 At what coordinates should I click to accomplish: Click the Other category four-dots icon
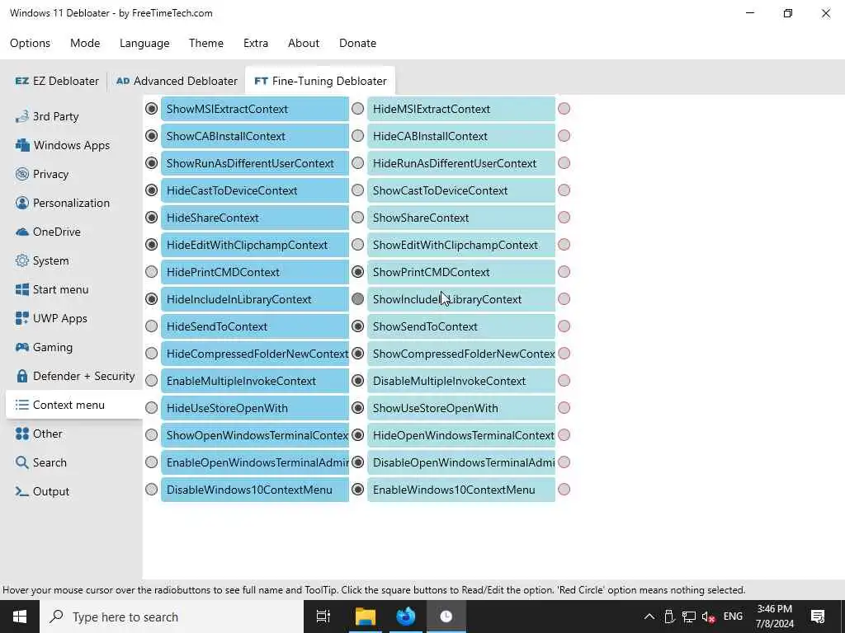point(21,434)
